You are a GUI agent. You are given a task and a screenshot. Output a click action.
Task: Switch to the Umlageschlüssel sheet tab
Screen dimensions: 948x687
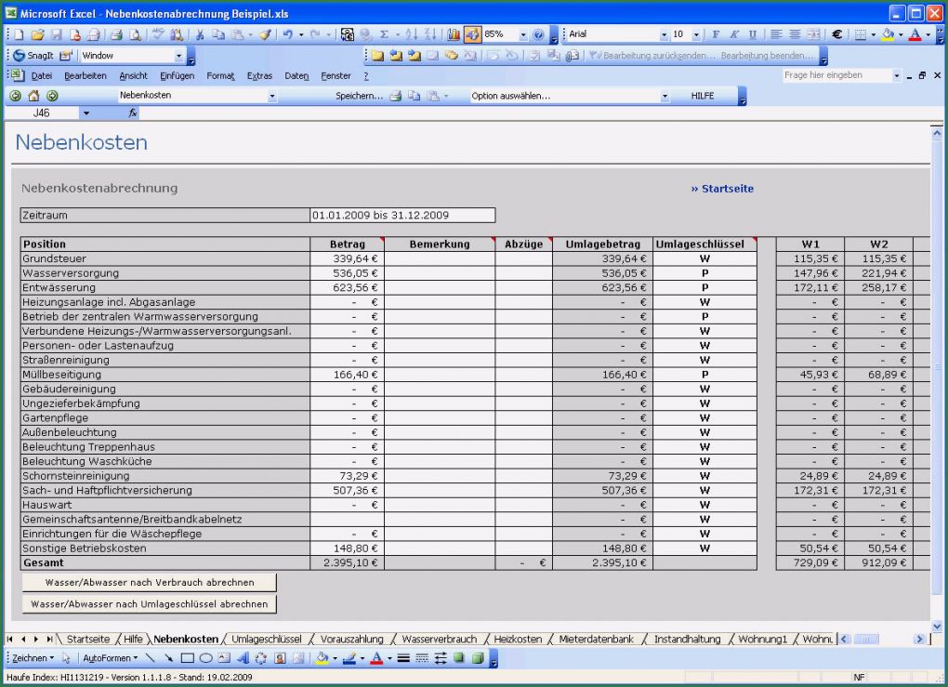tap(266, 640)
